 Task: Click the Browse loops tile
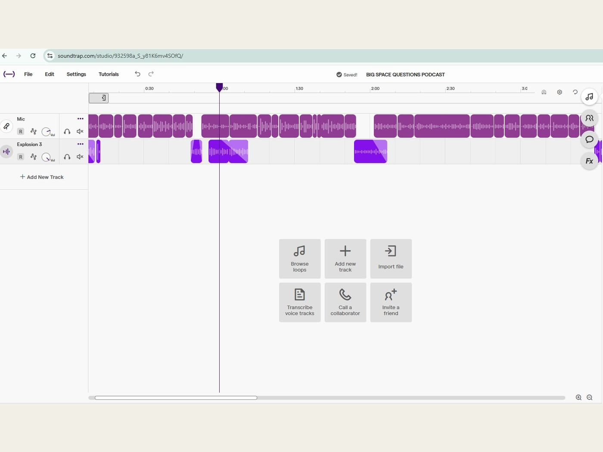coord(300,259)
